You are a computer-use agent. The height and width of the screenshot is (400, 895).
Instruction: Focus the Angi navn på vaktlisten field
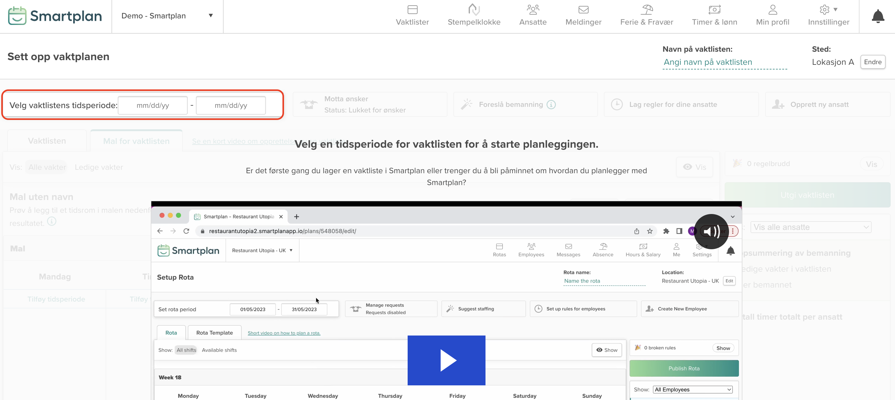(724, 62)
